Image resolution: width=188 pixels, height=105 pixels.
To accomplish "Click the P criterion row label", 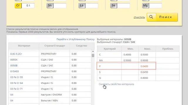I will pos(100,66).
